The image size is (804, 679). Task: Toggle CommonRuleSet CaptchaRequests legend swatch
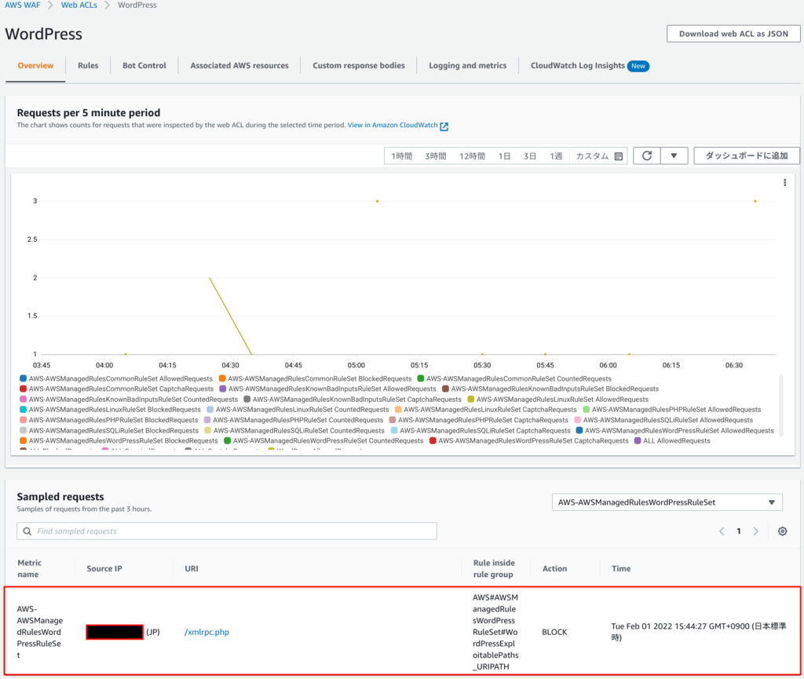[23, 389]
